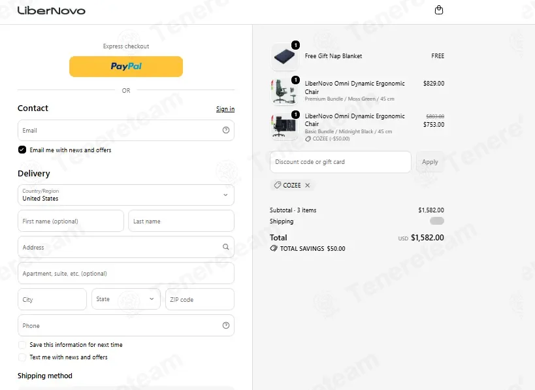The height and width of the screenshot is (390, 535).
Task: Focus the Discount code or gift card field
Action: 340,162
